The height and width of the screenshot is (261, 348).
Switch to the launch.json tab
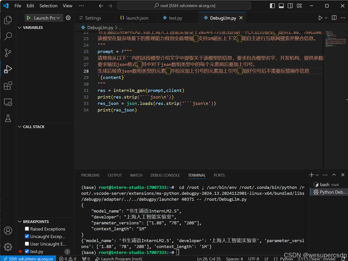(x=137, y=18)
